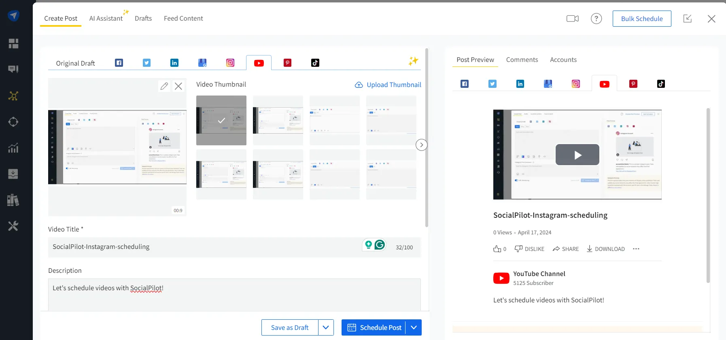The image size is (726, 340).
Task: Switch to the Drafts tab
Action: pos(143,19)
